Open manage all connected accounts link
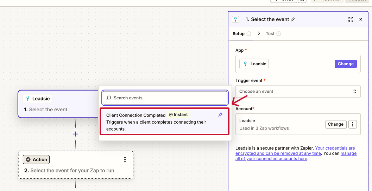 tap(296, 156)
